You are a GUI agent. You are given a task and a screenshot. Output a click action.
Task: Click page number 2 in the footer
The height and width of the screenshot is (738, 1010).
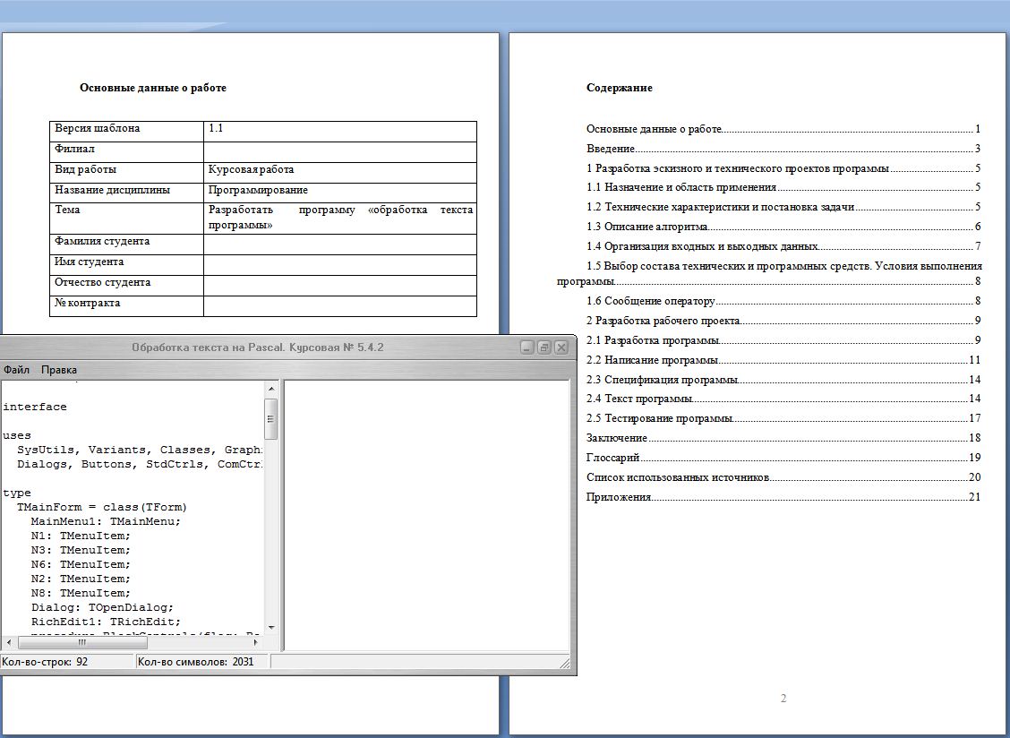[783, 699]
